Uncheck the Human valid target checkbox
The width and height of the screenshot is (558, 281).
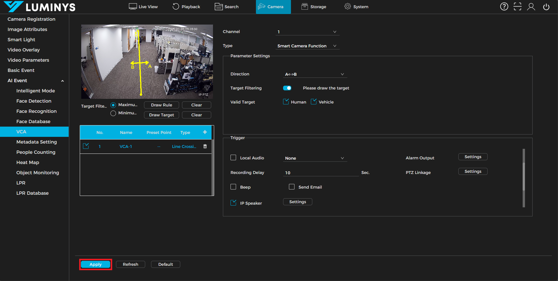[x=286, y=102]
